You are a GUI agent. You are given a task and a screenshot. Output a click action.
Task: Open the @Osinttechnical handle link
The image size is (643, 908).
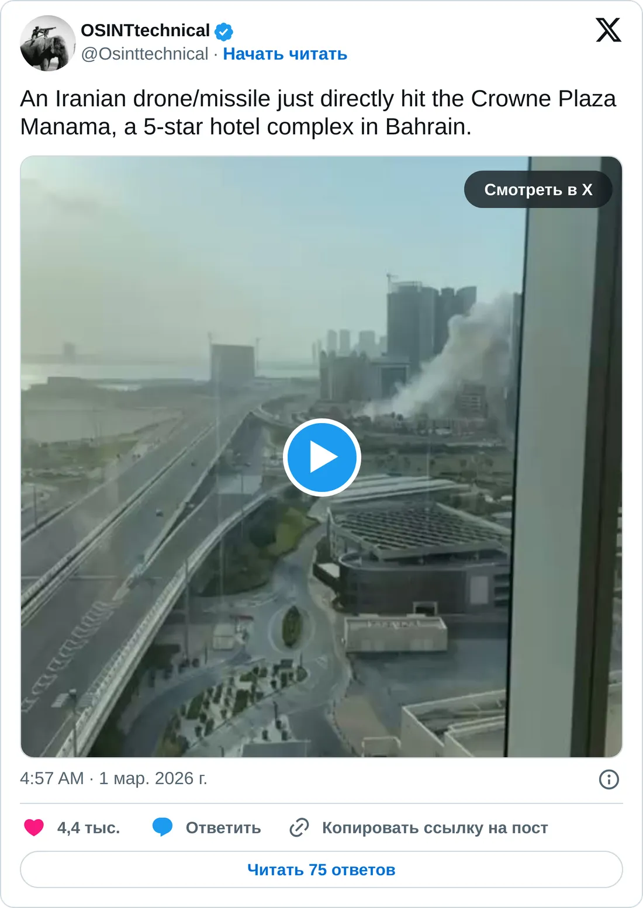coord(144,54)
